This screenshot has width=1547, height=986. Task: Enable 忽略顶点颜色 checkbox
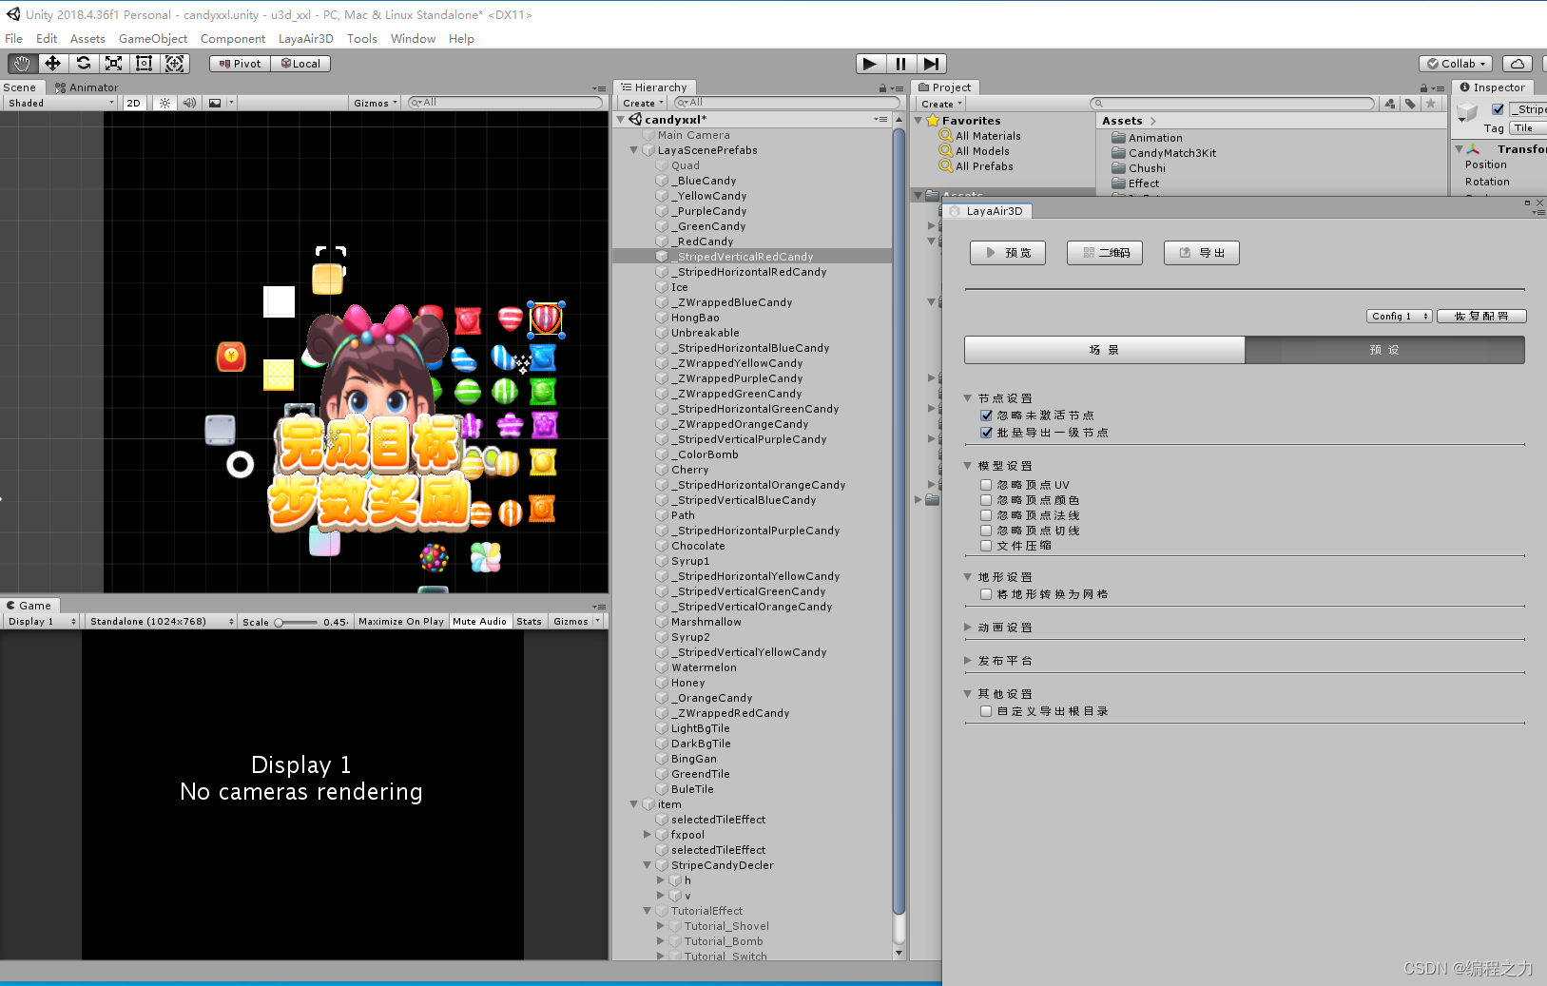pyautogui.click(x=986, y=500)
